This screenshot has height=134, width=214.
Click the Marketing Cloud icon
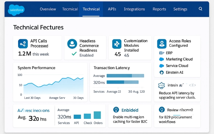tap(162, 59)
